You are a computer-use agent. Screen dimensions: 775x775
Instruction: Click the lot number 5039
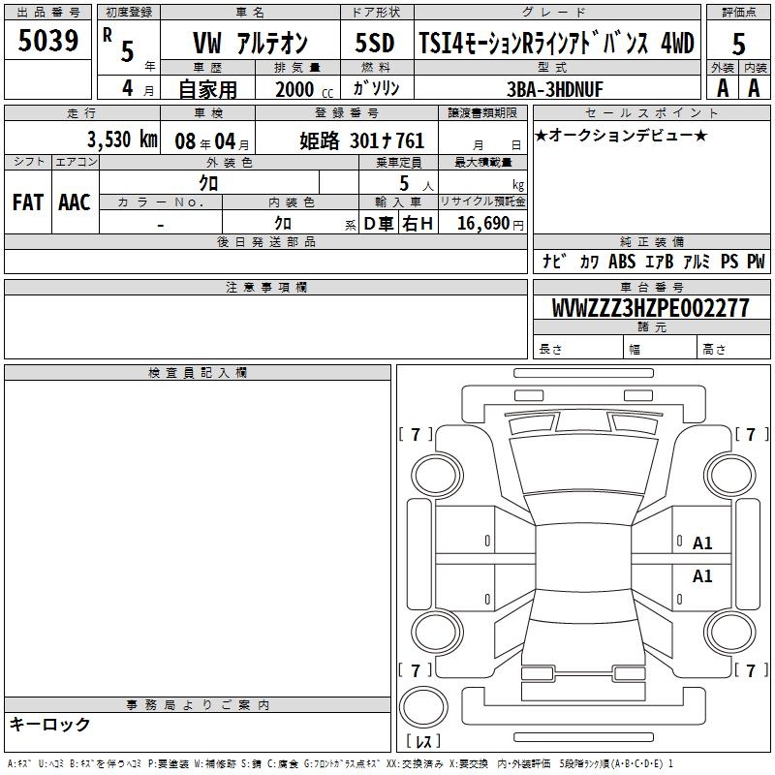point(48,42)
